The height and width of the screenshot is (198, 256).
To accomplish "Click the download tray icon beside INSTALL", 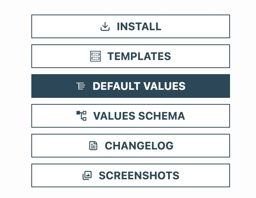I will [105, 26].
